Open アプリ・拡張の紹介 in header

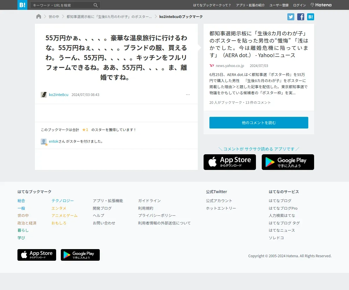click(x=250, y=5)
